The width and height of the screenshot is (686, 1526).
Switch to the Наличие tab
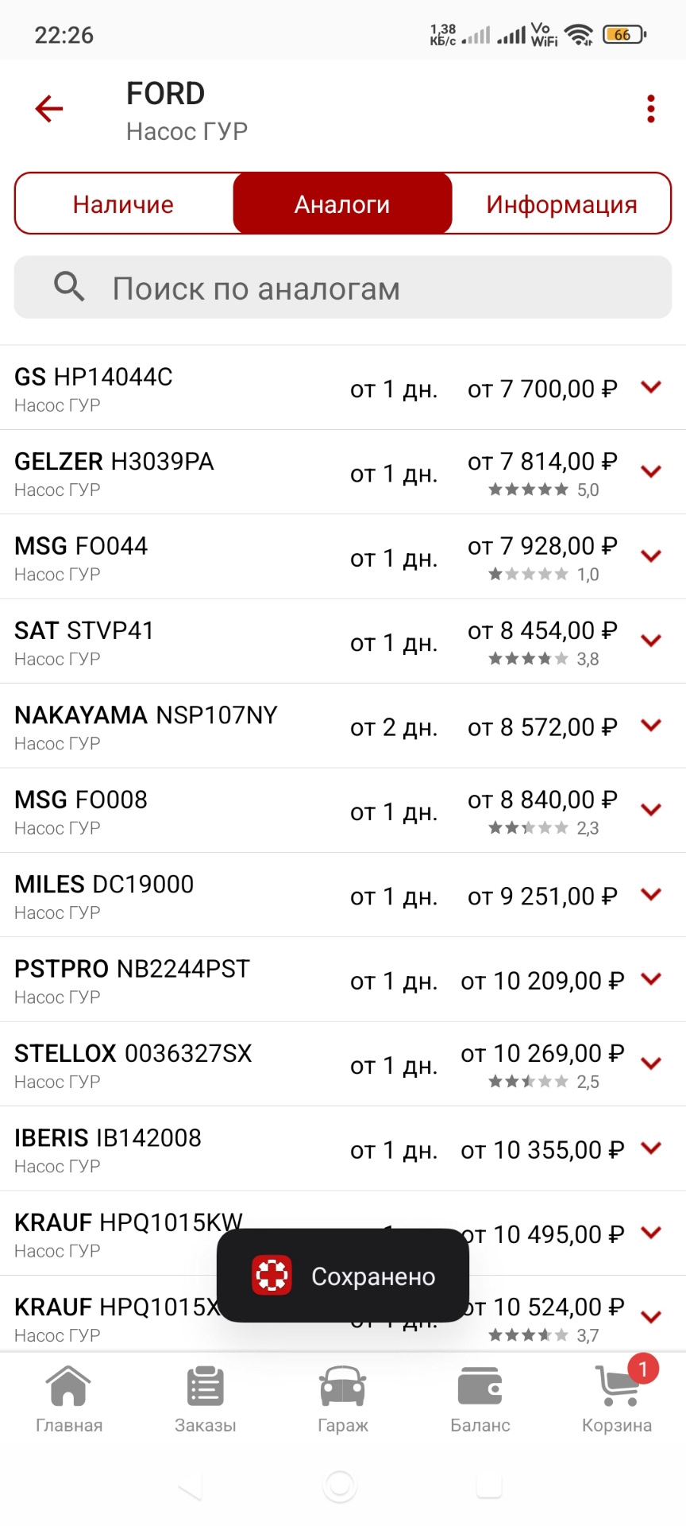pos(123,204)
